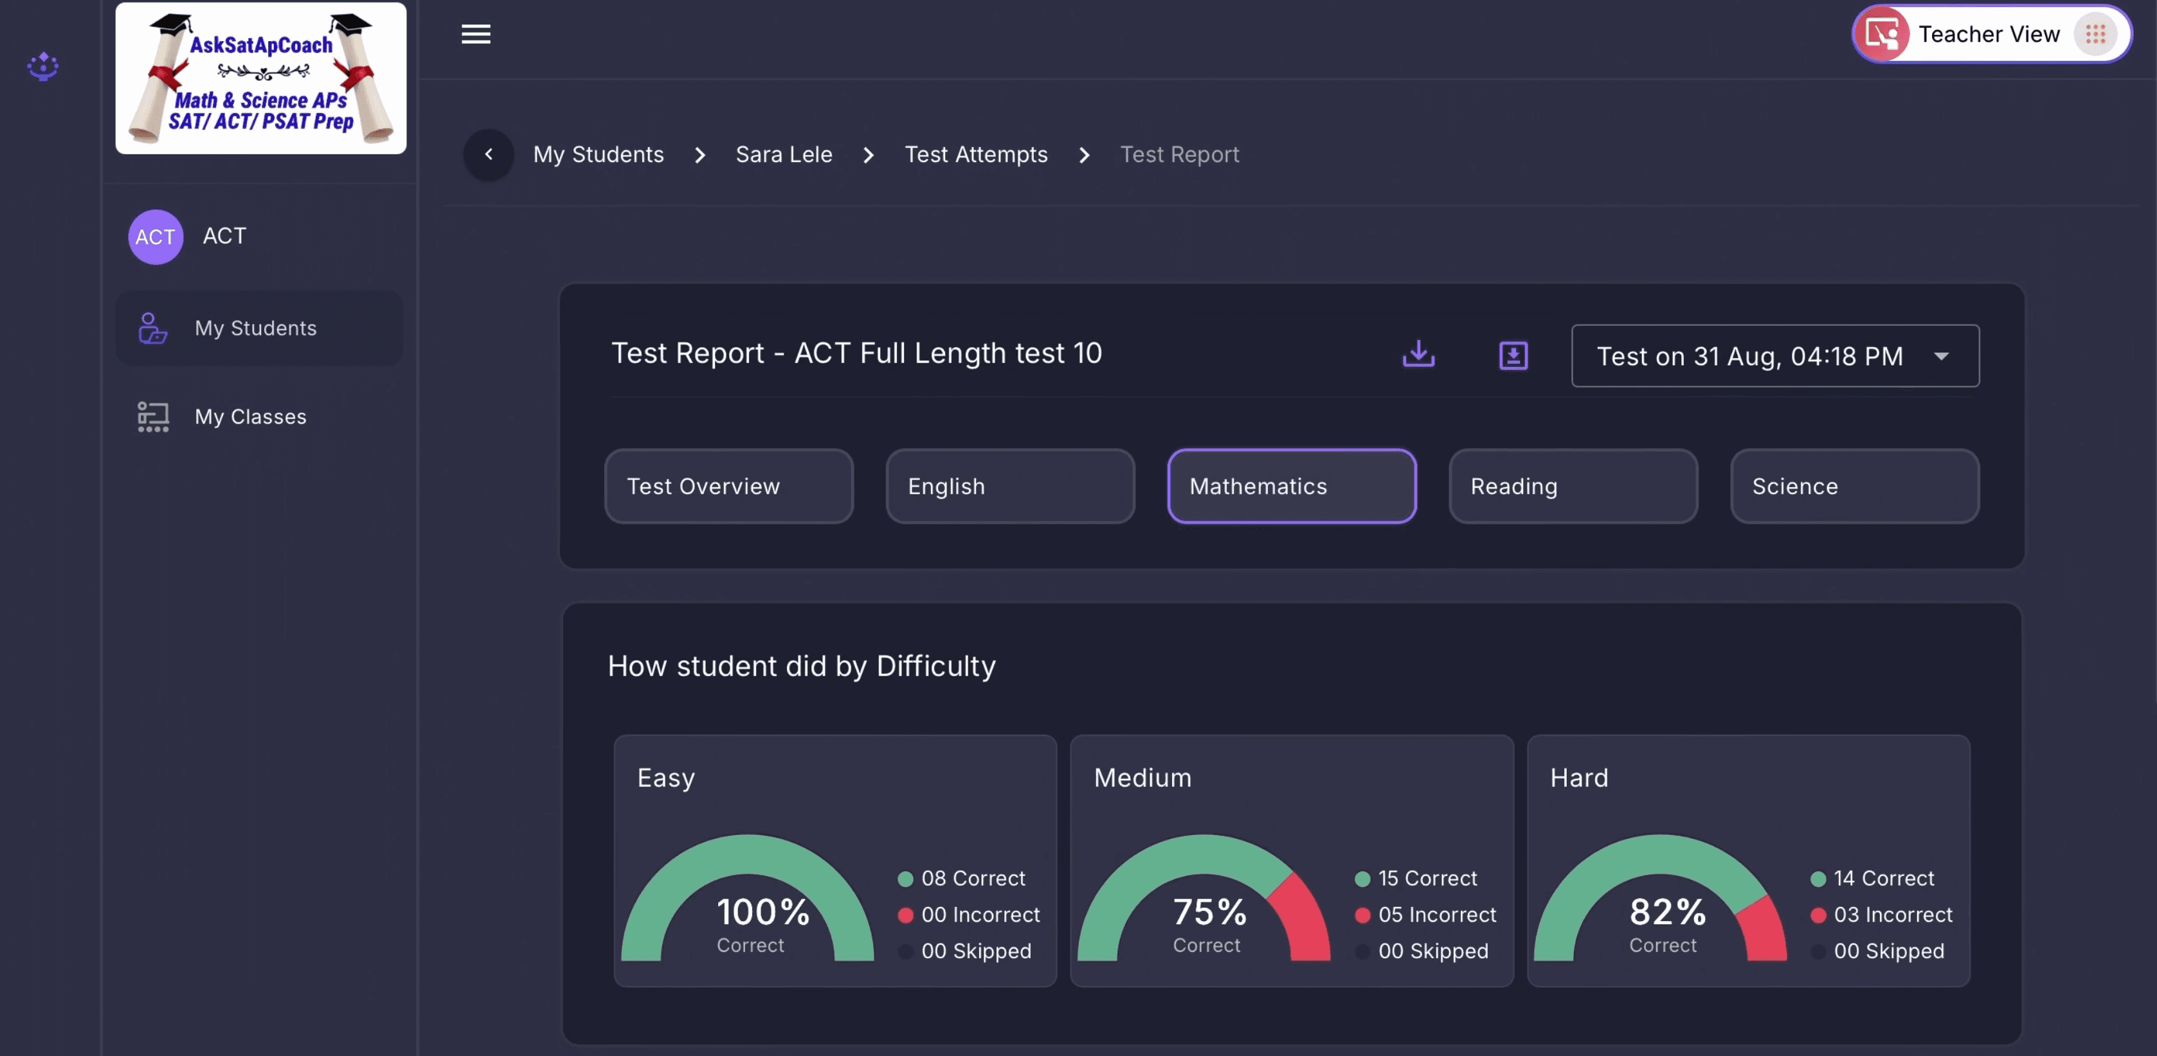Switch to the Science tab
The width and height of the screenshot is (2157, 1056).
[1854, 486]
